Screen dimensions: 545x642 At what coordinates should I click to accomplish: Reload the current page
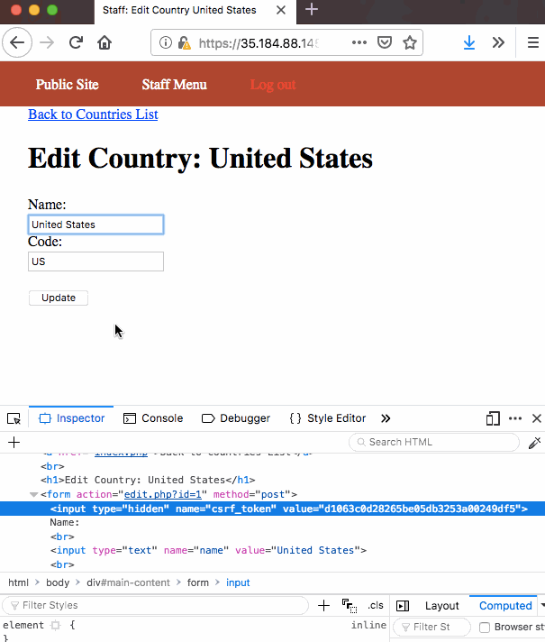pyautogui.click(x=76, y=42)
